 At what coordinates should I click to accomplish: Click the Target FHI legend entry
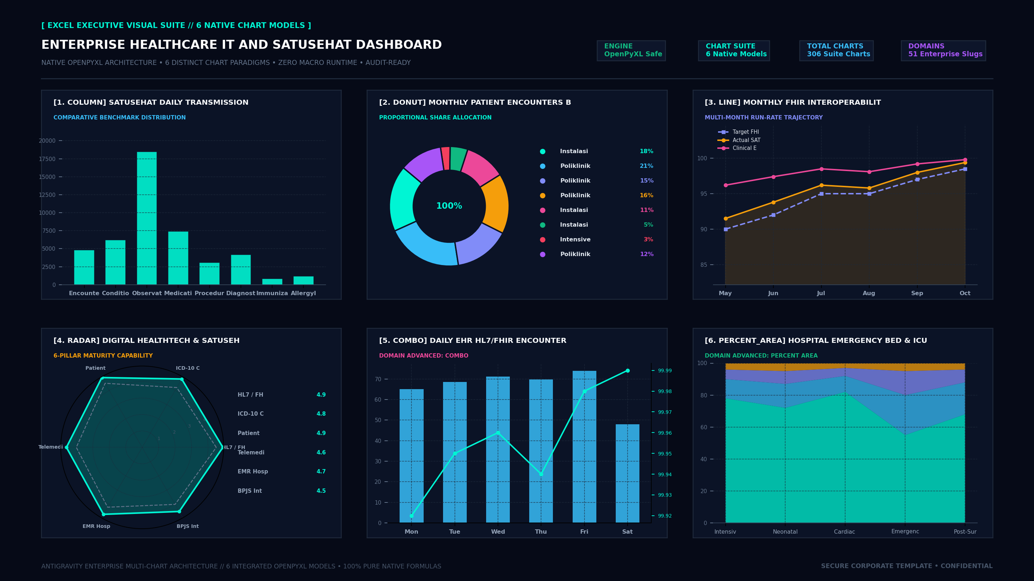738,132
